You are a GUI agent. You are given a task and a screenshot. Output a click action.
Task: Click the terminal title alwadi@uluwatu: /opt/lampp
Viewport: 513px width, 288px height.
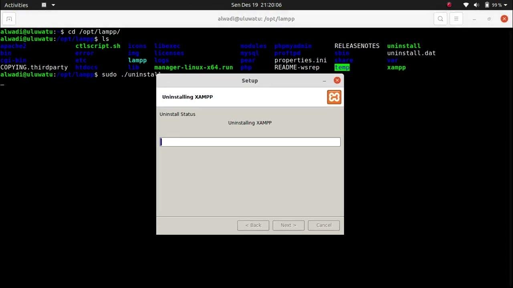256,19
